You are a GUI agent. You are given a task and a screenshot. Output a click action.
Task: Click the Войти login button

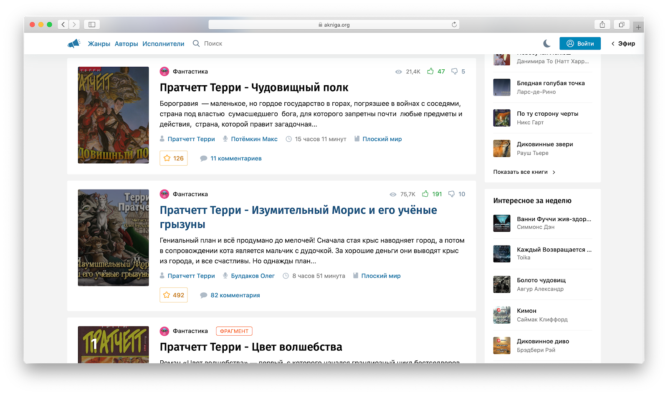pyautogui.click(x=580, y=43)
